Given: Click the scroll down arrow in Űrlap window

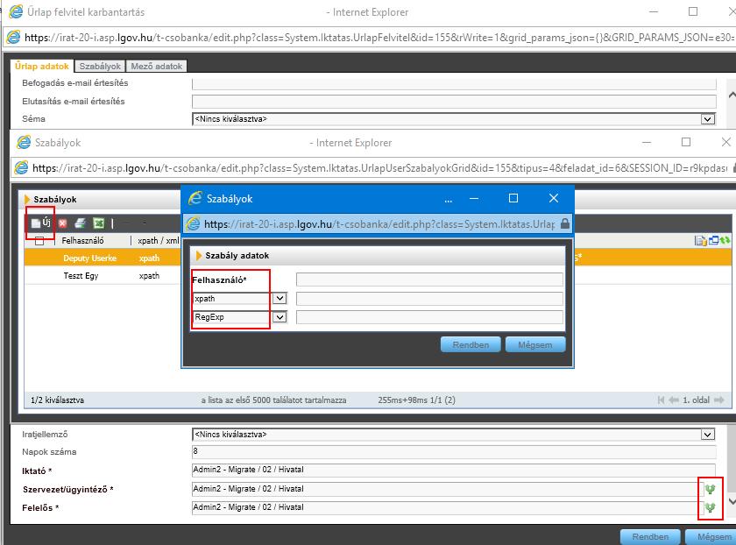Looking at the screenshot, I should click(x=732, y=502).
